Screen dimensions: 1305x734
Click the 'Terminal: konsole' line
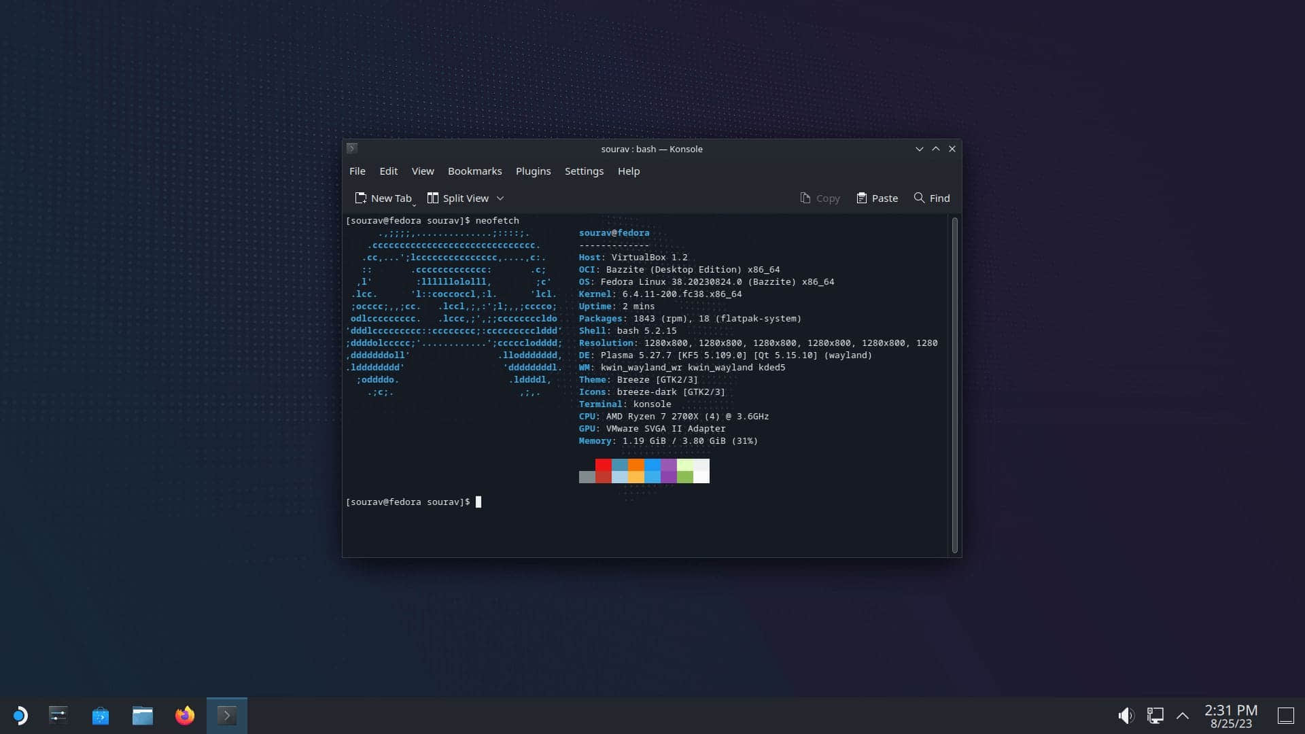(x=625, y=404)
